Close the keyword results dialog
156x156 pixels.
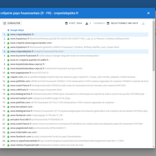(x=148, y=13)
